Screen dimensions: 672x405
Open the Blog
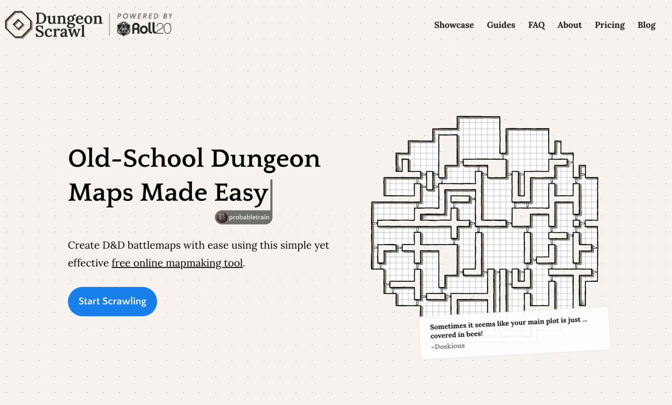click(646, 25)
